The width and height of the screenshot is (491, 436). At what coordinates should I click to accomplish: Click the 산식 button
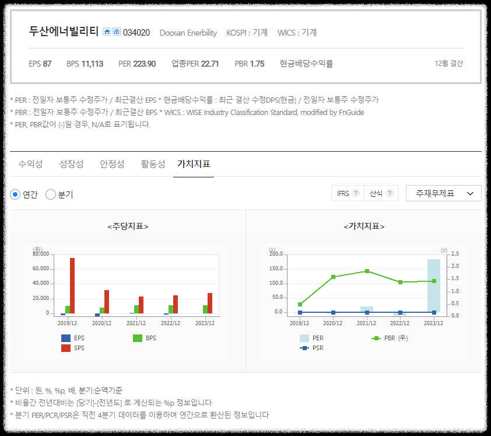(381, 193)
